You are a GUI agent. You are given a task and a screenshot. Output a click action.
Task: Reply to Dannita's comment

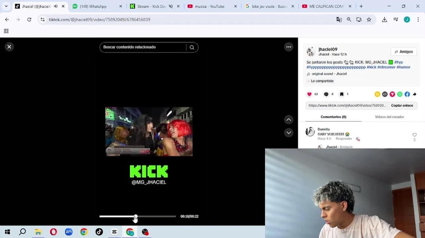[x=344, y=139]
